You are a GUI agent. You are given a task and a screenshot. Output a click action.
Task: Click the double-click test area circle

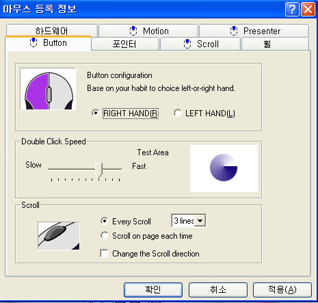click(x=224, y=168)
